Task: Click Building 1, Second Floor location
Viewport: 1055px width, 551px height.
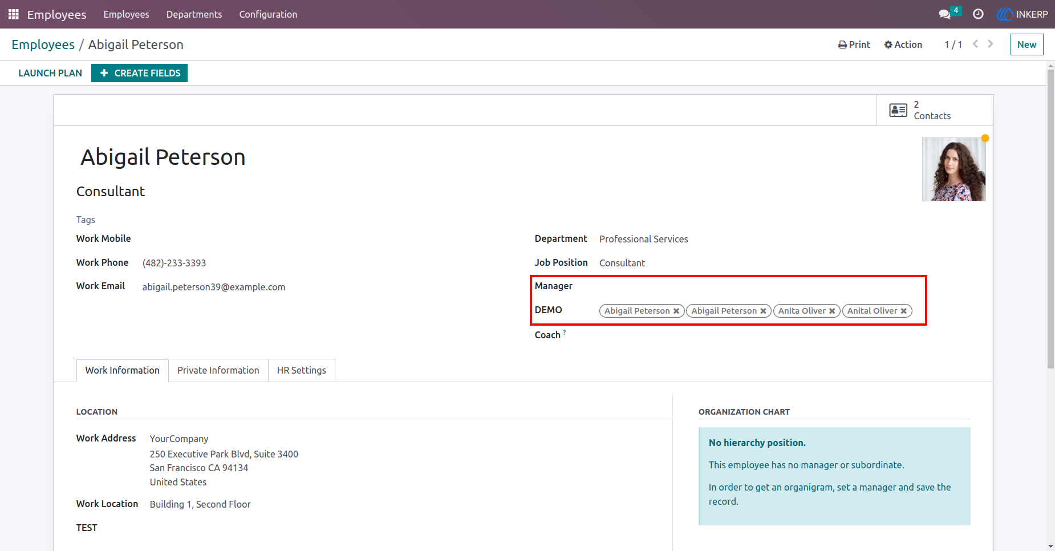Action: [200, 504]
